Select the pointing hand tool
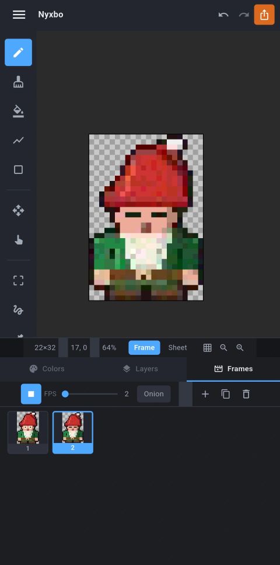The width and height of the screenshot is (280, 565). [18, 240]
